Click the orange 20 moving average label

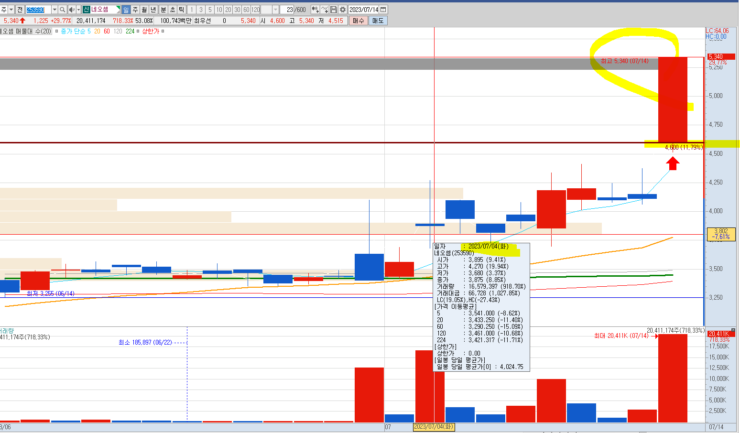(97, 31)
